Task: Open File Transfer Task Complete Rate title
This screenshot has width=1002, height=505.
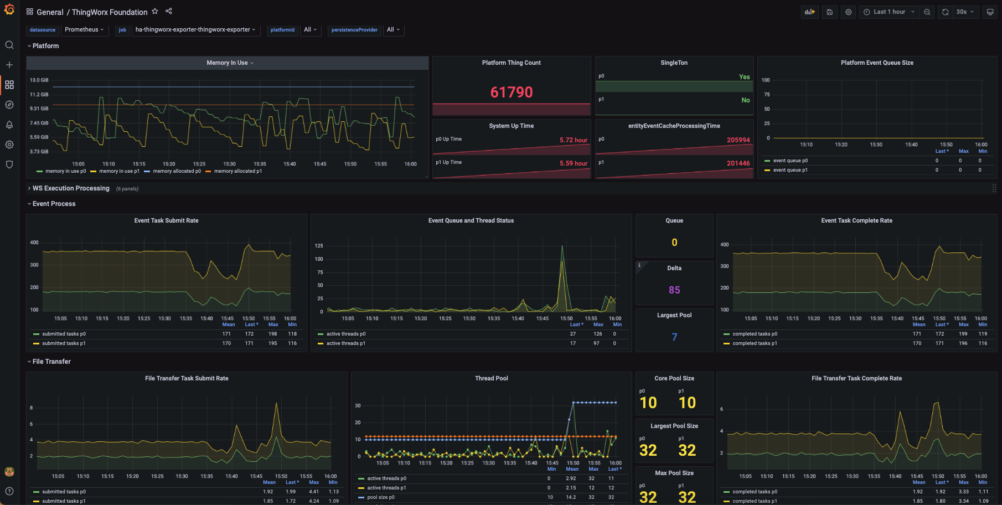Action: [x=856, y=378]
